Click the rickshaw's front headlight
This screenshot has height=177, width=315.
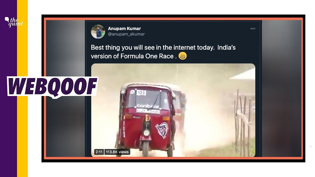coord(146,133)
